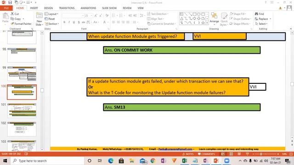Switch to the ANIMATIONS tab

click(x=88, y=8)
